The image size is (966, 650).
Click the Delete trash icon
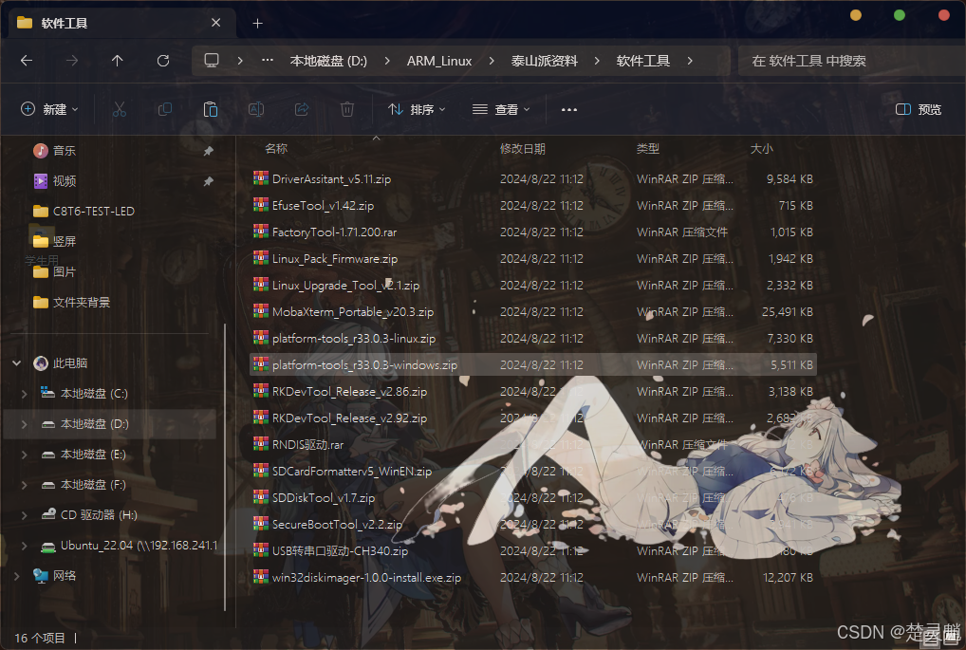(x=347, y=110)
